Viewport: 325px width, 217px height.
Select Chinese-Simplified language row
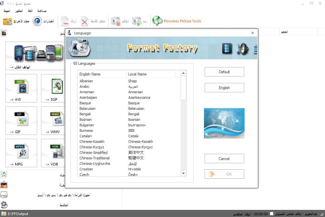pyautogui.click(x=129, y=153)
